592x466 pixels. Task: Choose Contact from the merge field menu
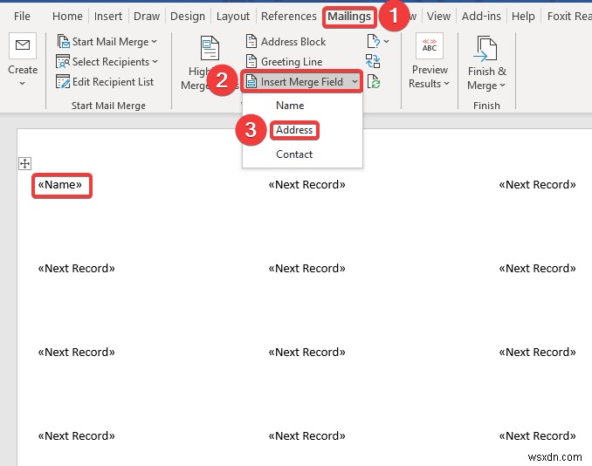point(294,154)
